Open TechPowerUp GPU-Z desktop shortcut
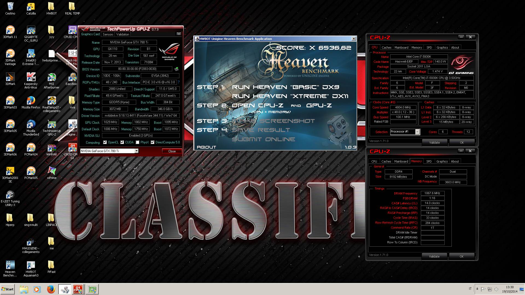The height and width of the screenshot is (295, 525). [51, 128]
